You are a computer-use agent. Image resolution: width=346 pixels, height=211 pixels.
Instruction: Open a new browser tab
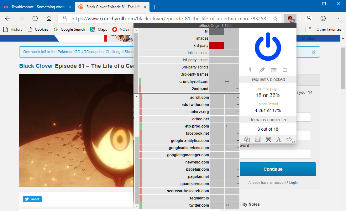155,7
